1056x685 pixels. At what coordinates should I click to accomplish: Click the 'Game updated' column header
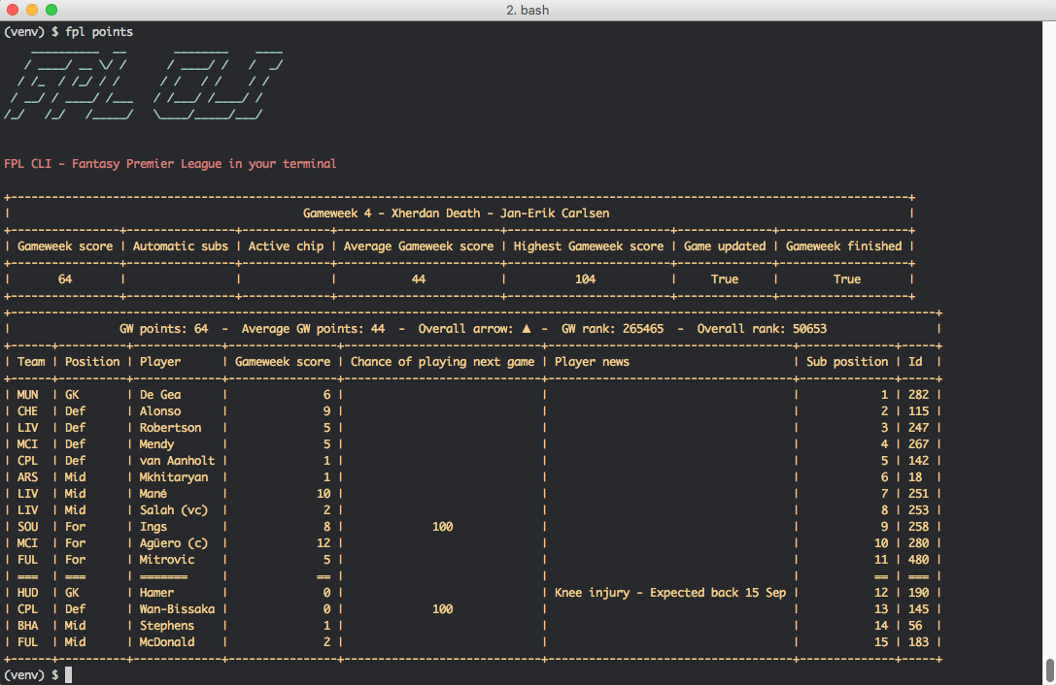click(x=725, y=246)
